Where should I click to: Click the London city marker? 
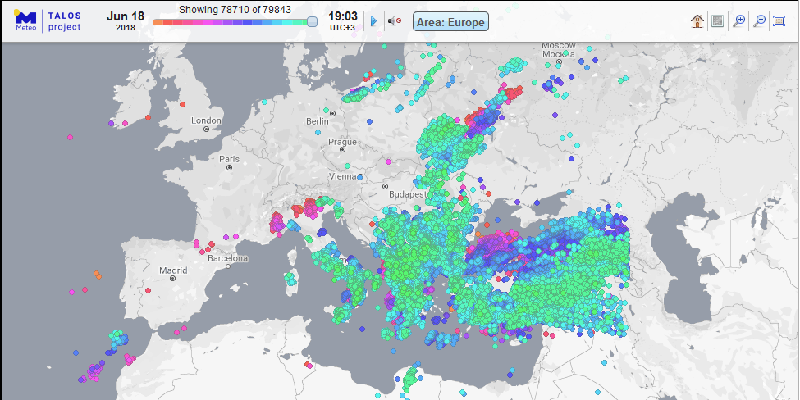pos(207,130)
